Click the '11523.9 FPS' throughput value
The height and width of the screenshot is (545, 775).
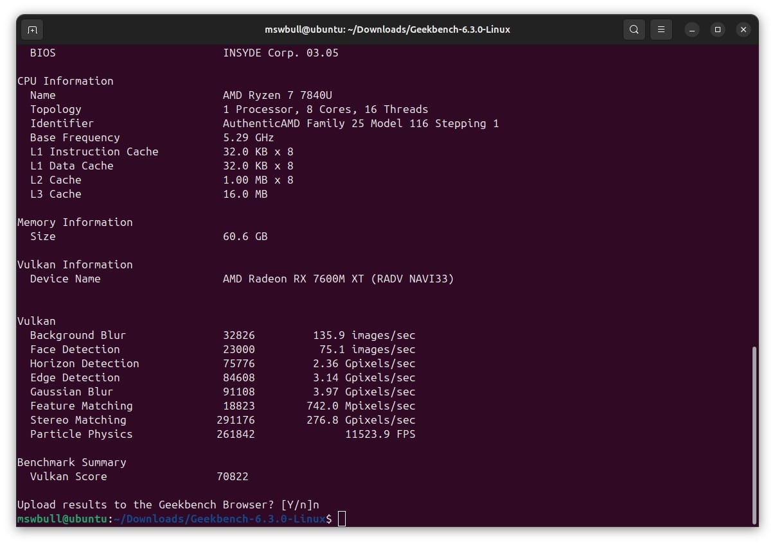(x=380, y=434)
